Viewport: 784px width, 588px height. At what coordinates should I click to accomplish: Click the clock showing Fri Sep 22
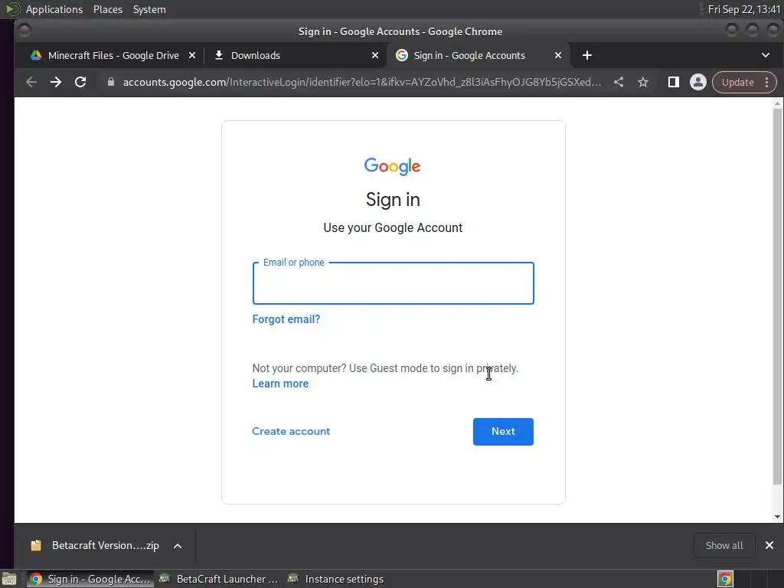click(743, 9)
